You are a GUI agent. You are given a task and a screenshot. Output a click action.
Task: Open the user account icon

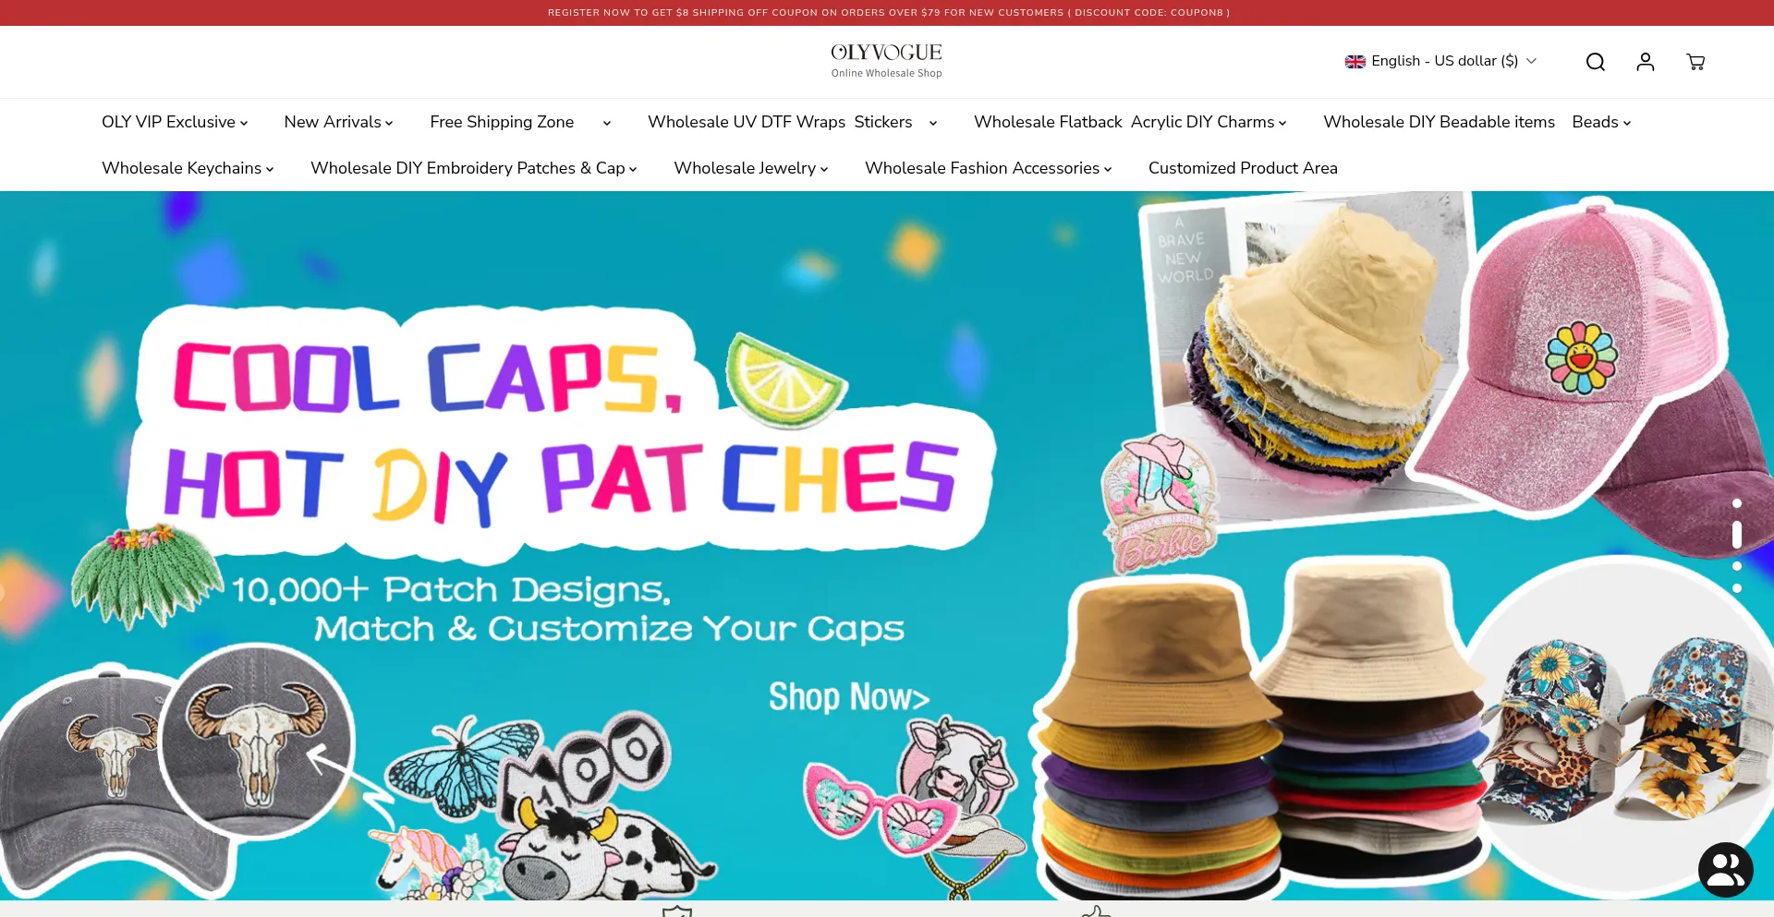click(x=1645, y=62)
